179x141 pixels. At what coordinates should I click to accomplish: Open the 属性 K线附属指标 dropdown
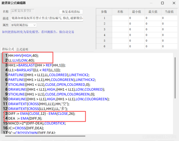click(24, 25)
